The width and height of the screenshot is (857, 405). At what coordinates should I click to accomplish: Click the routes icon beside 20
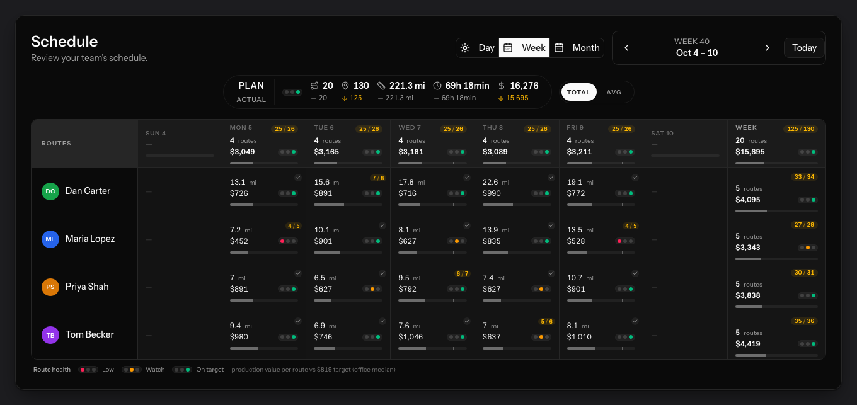coord(314,86)
